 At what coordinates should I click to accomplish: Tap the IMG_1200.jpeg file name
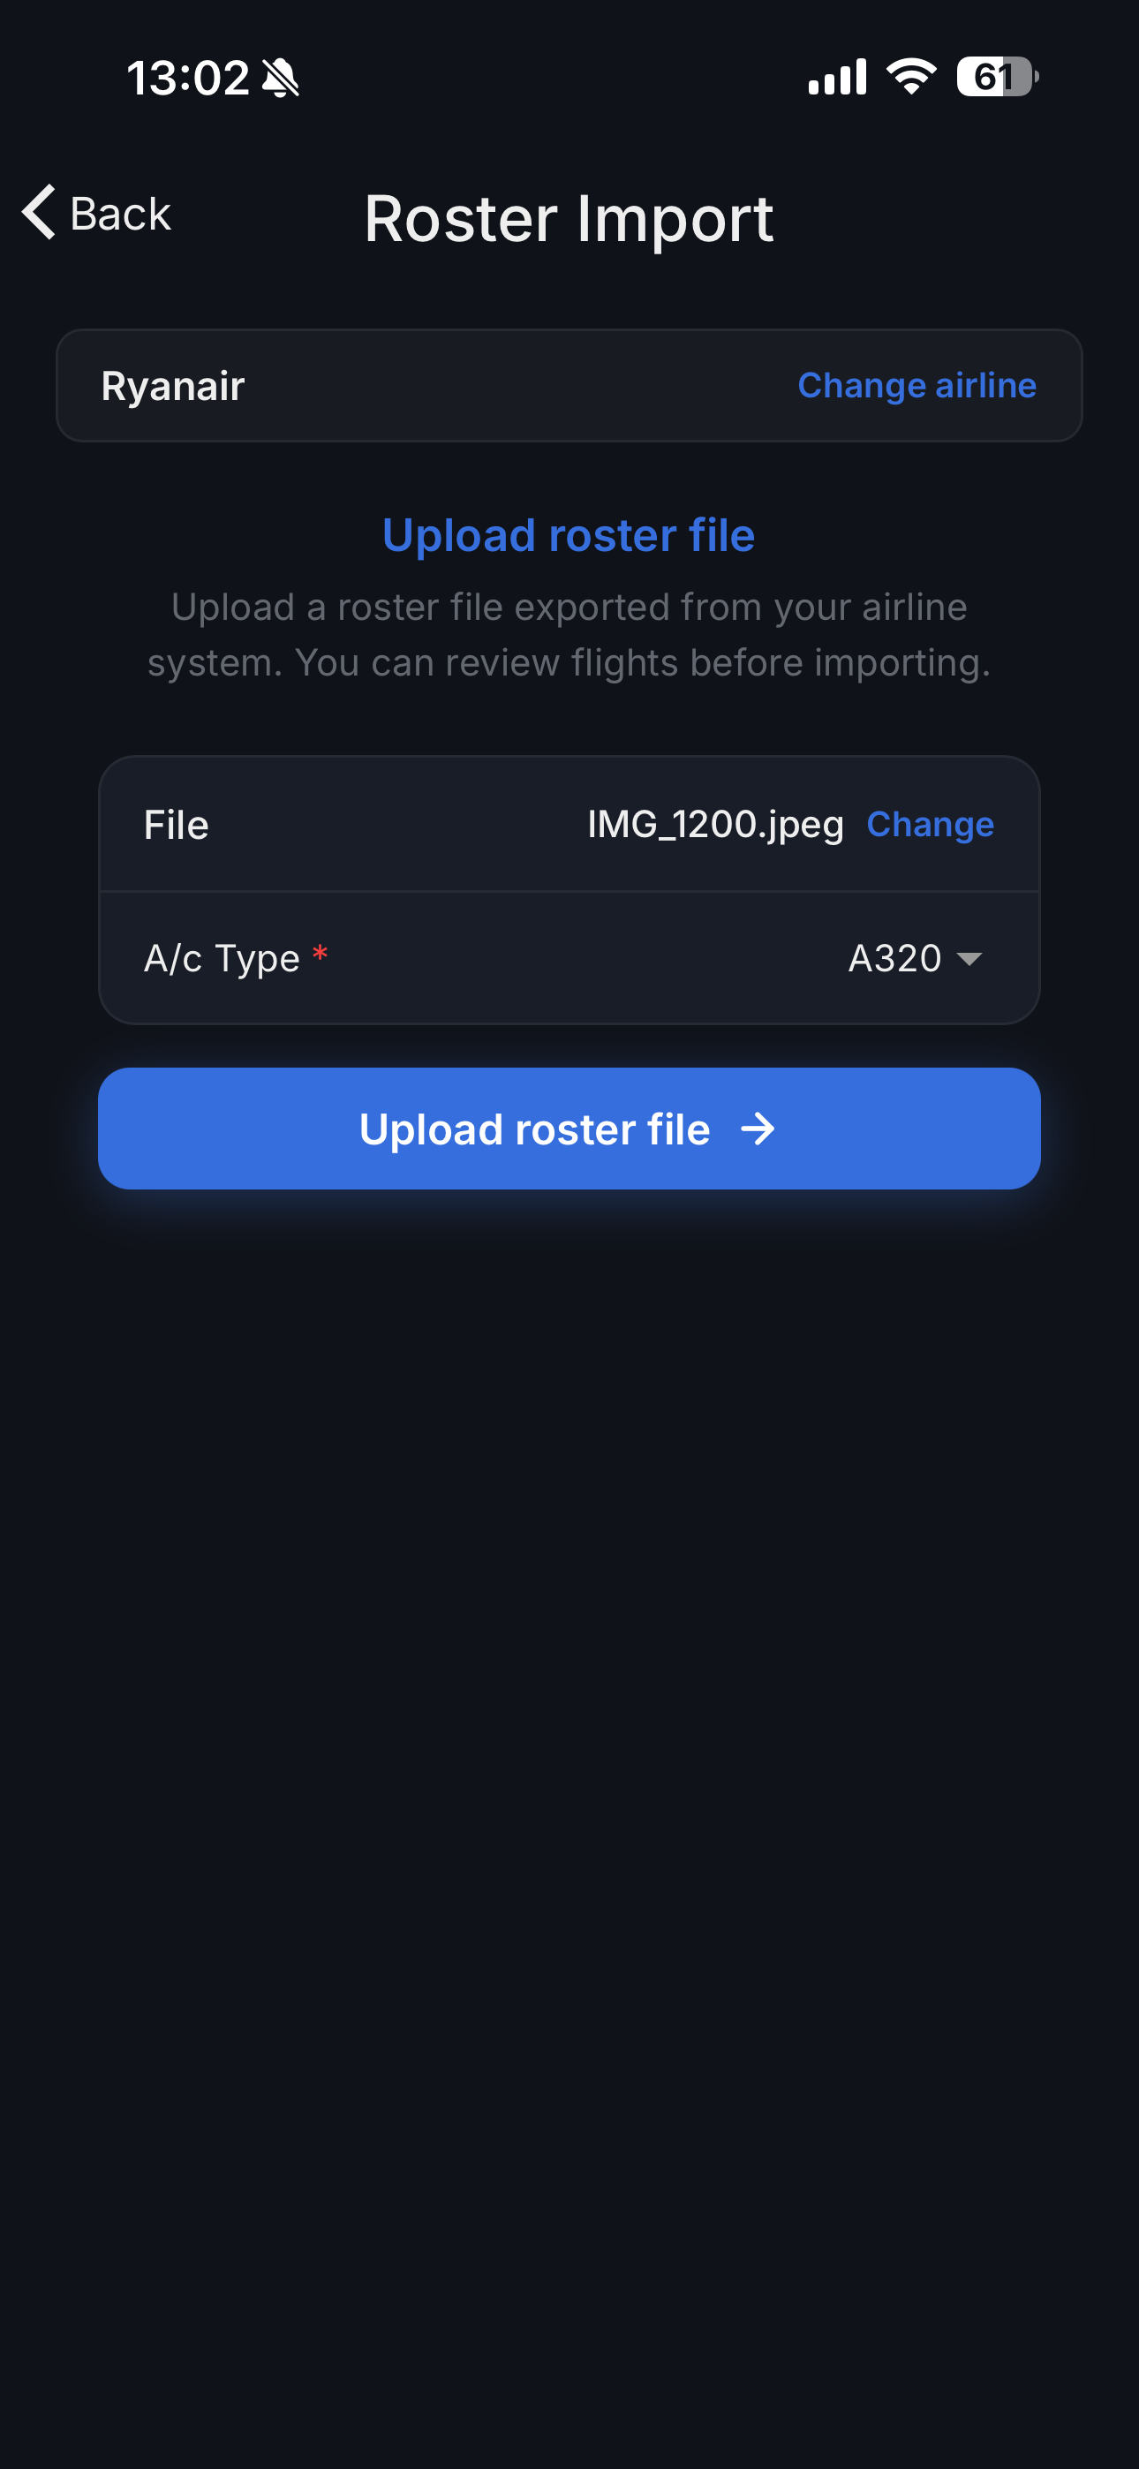[x=715, y=824]
